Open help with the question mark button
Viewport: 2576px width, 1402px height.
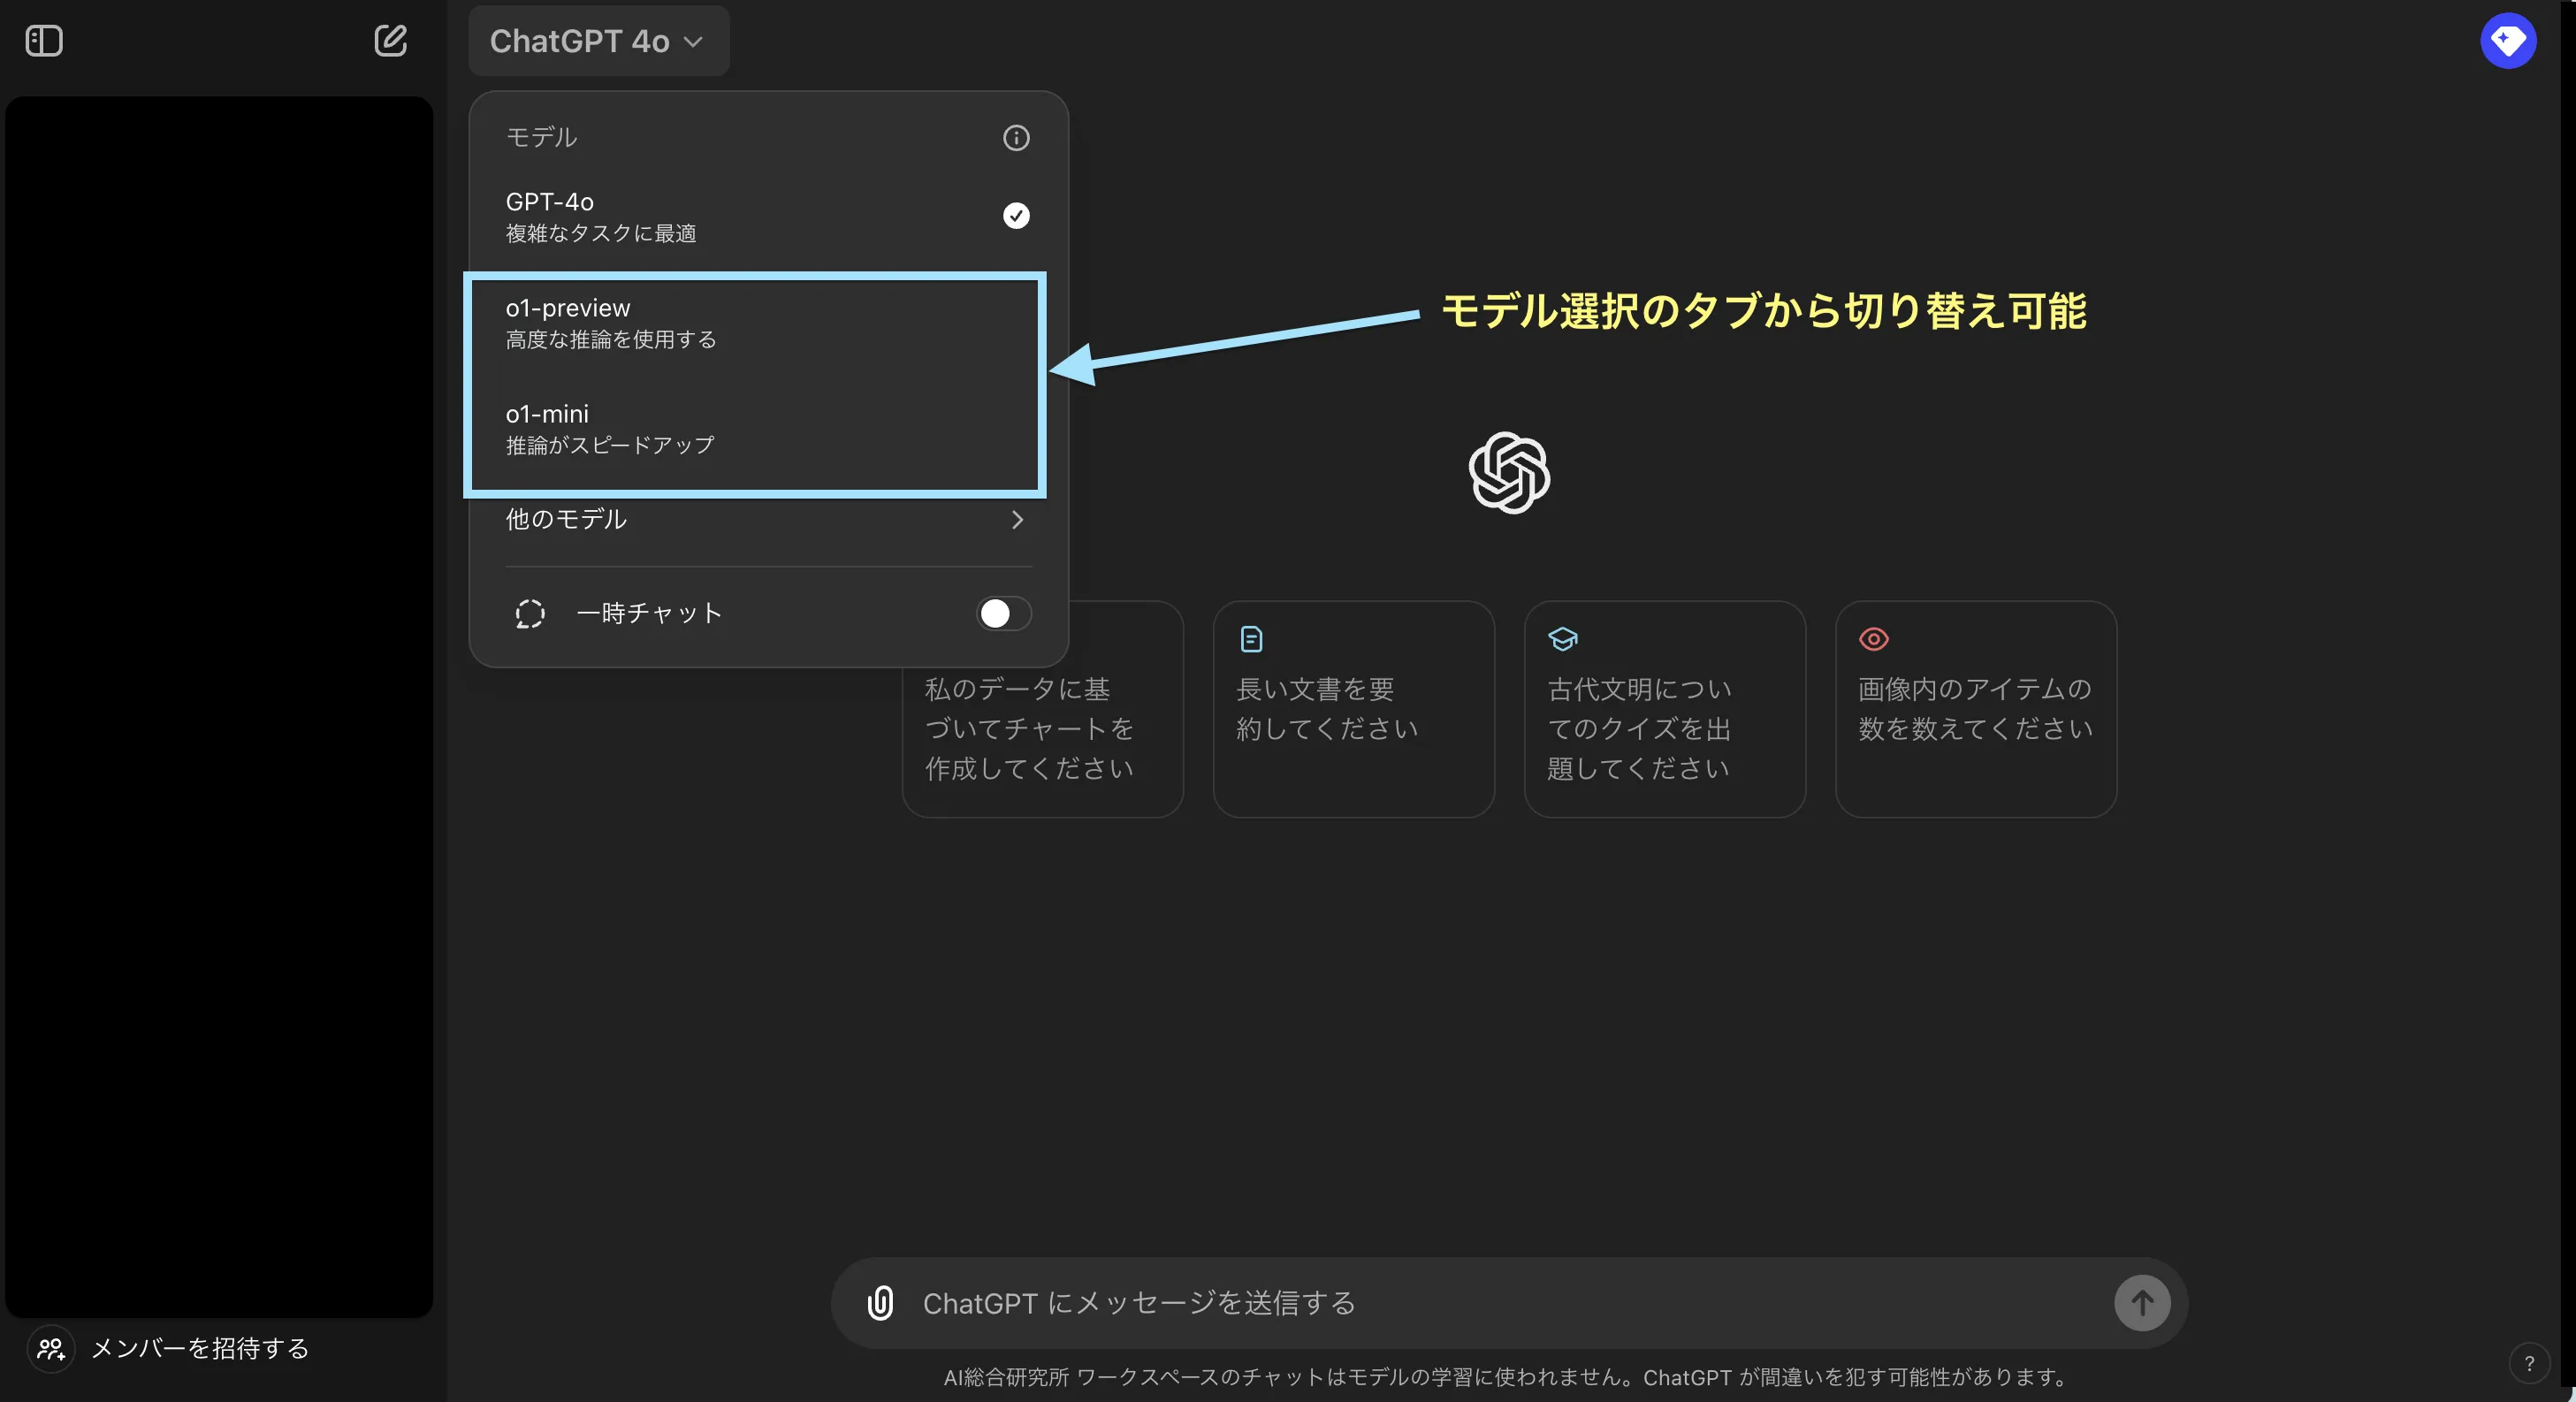pos(2529,1363)
